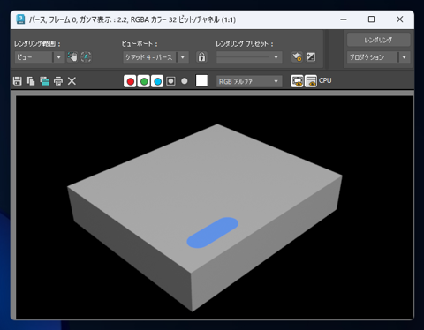The image size is (424, 330).
Task: Click the copy image icon
Action: click(x=31, y=81)
